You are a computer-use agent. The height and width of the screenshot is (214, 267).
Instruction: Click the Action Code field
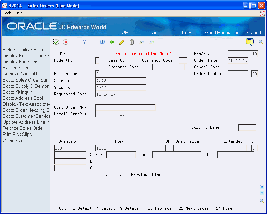point(97,74)
